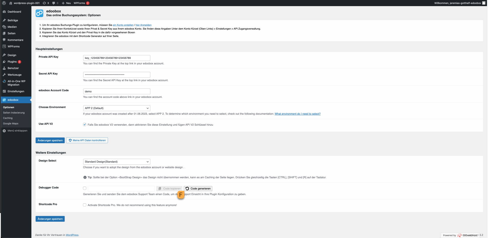The height and width of the screenshot is (238, 488).
Task: Open Plugins via its plug icon
Action: 4,62
